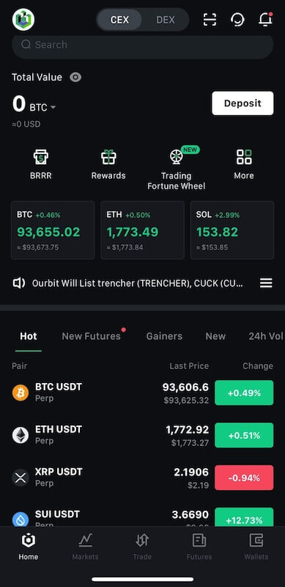Switch to DEX mode
The height and width of the screenshot is (587, 285).
[x=166, y=20]
